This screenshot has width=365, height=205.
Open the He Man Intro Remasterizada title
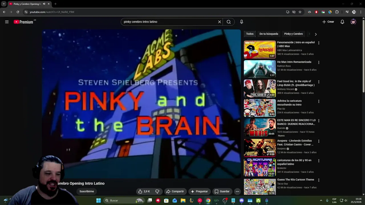tap(294, 62)
